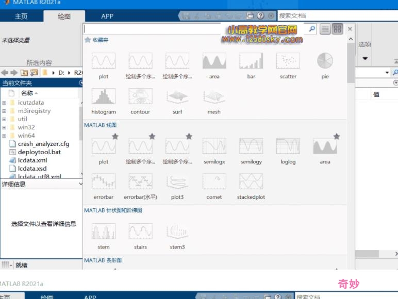
Task: Collapse the 详细信息 details panel
Action: click(x=80, y=184)
